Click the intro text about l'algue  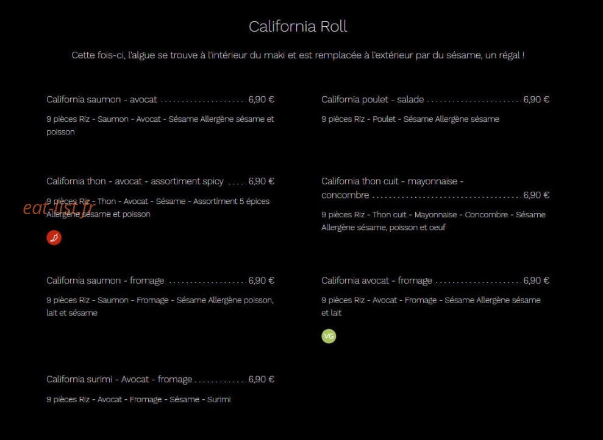298,55
